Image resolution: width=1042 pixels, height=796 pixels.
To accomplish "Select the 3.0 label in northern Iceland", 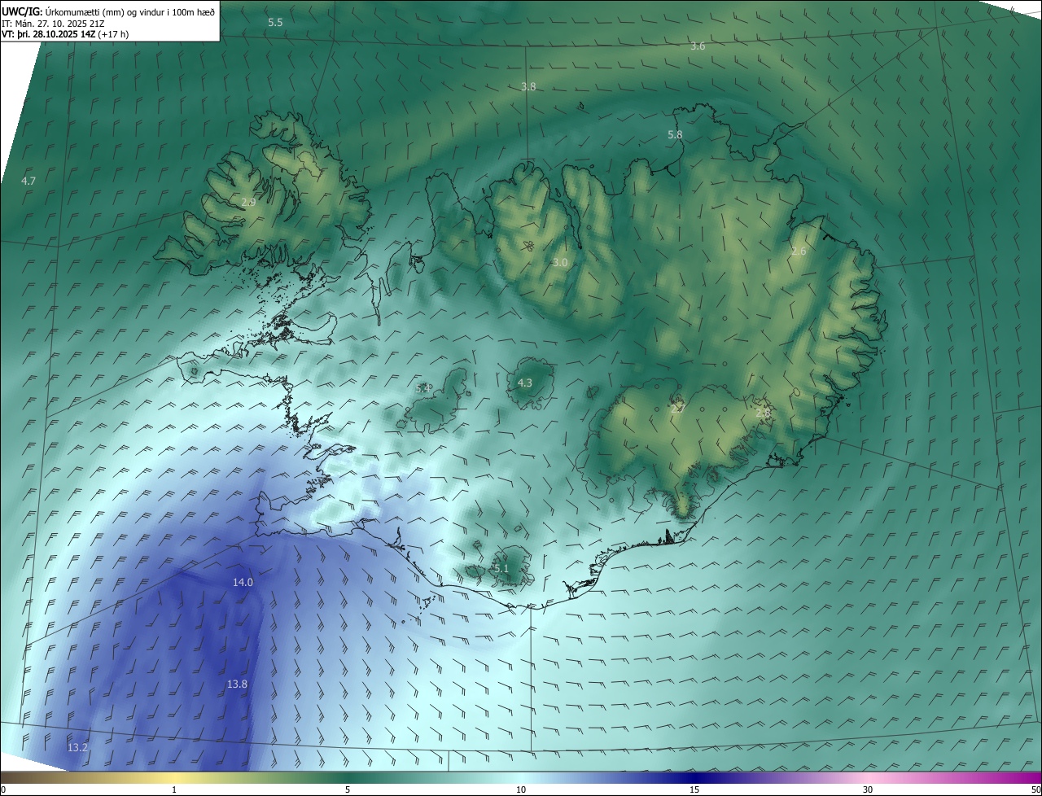I will point(560,262).
